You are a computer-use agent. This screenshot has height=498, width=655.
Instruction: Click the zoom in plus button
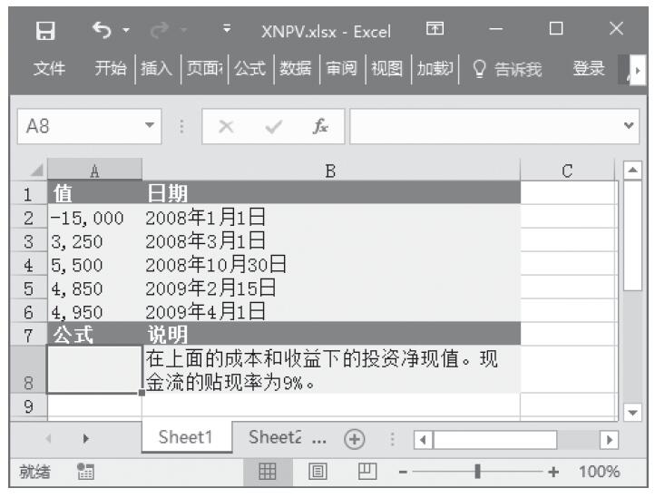coord(553,472)
